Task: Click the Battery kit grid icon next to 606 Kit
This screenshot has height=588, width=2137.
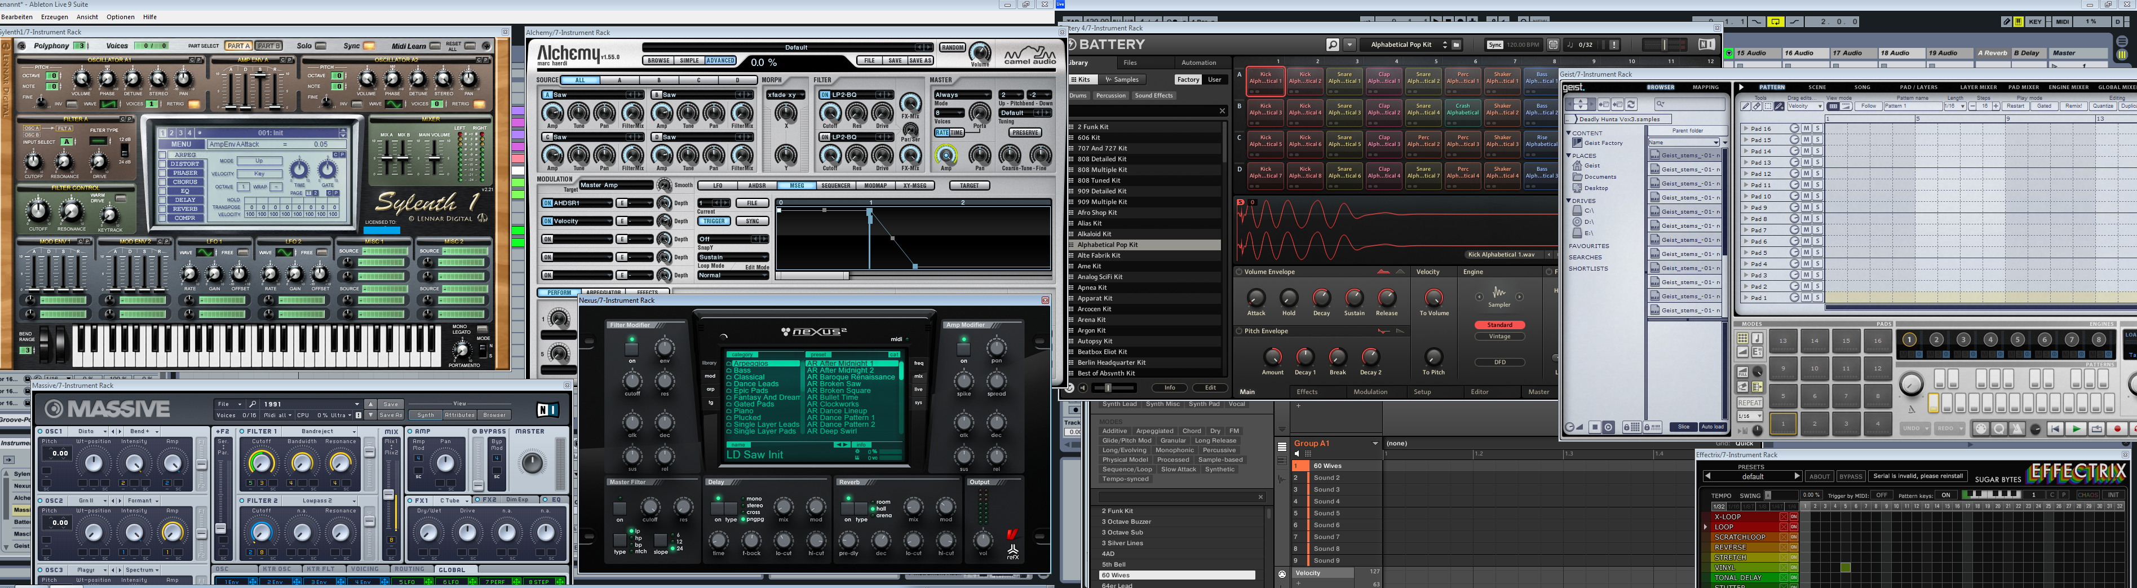Action: coord(1072,138)
